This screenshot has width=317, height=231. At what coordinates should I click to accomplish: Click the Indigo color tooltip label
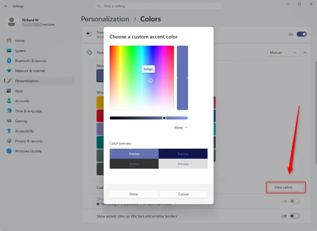coord(148,69)
